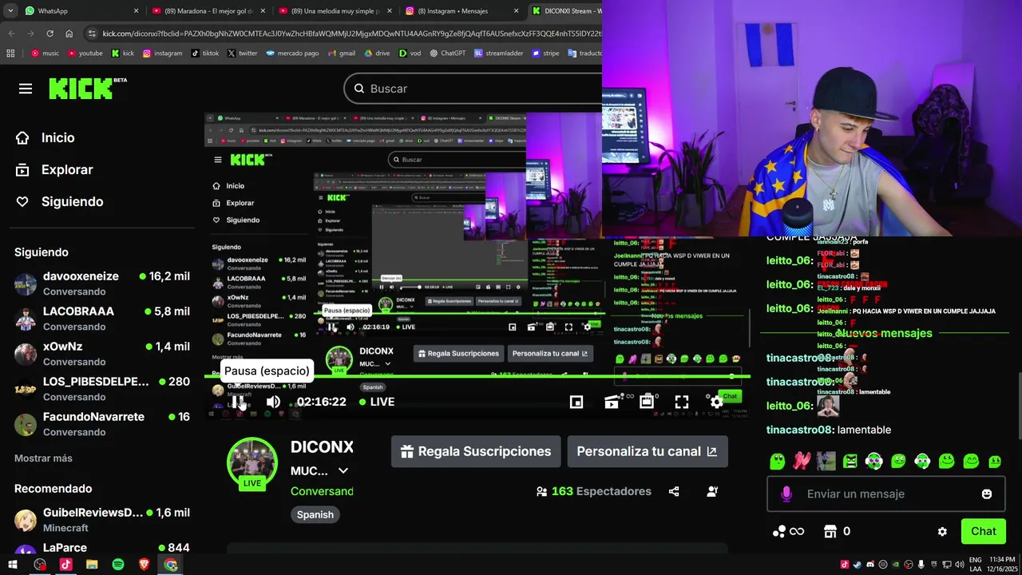This screenshot has width=1022, height=575.
Task: Open FacundoNavarrete channel in sidebar
Action: click(x=101, y=424)
